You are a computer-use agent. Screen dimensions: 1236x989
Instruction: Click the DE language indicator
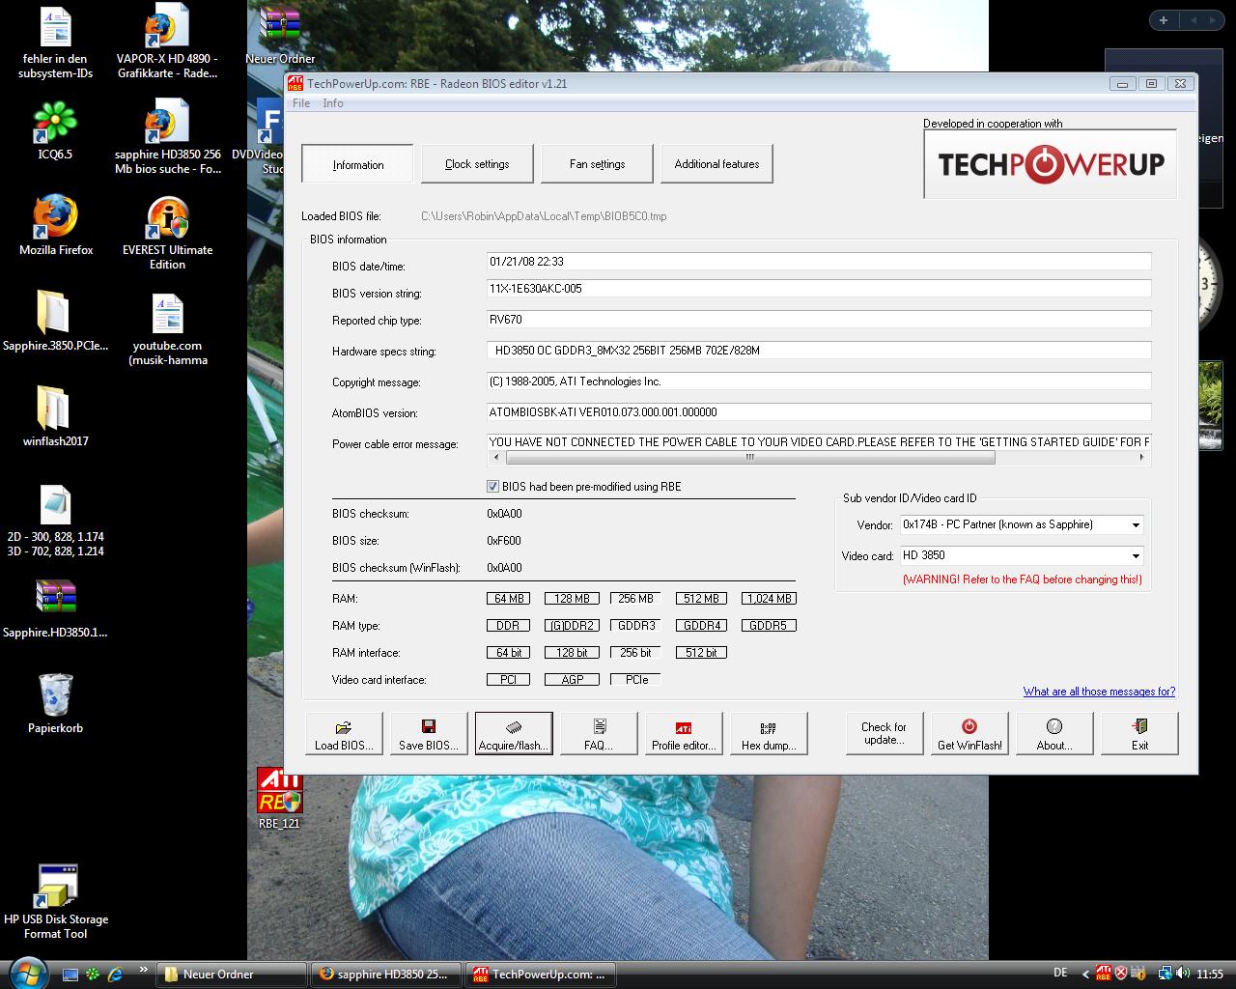click(1060, 975)
